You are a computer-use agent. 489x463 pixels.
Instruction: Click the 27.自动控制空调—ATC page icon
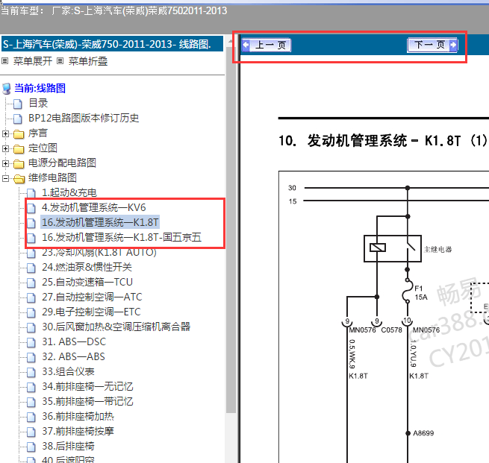(31, 297)
